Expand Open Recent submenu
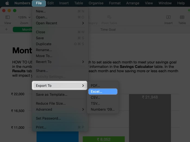190x142 pixels. click(x=60, y=23)
